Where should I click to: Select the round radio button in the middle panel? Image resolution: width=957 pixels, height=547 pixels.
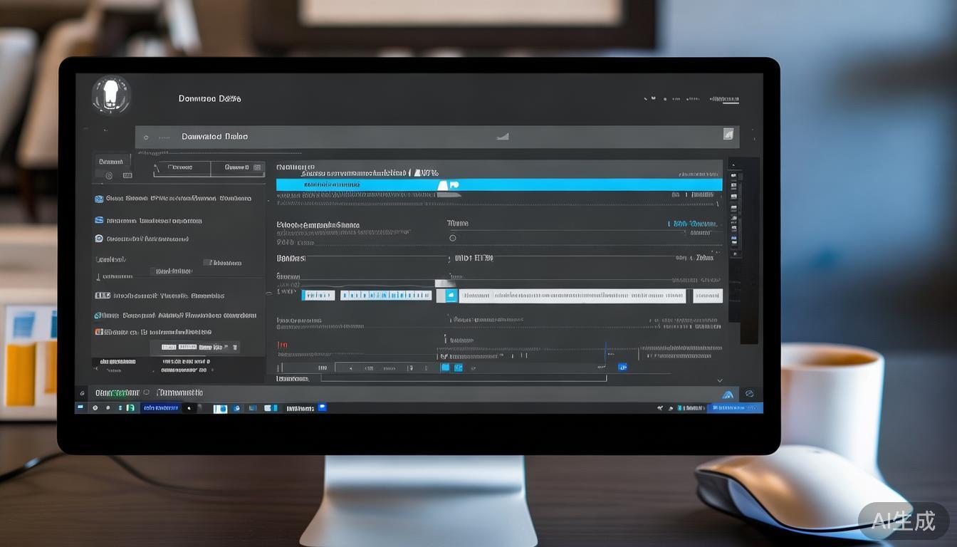[452, 238]
